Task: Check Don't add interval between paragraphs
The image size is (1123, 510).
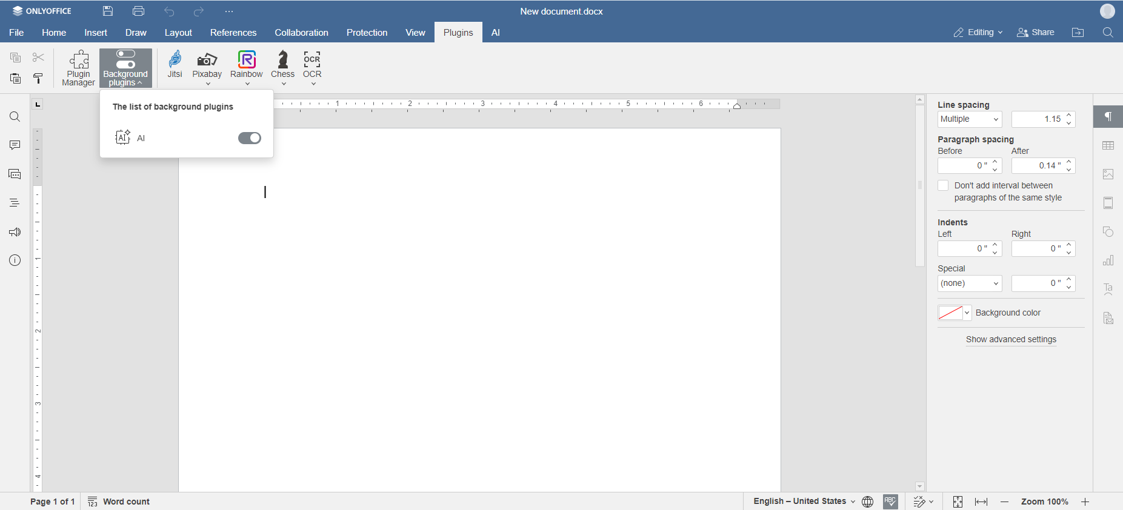Action: [x=943, y=186]
